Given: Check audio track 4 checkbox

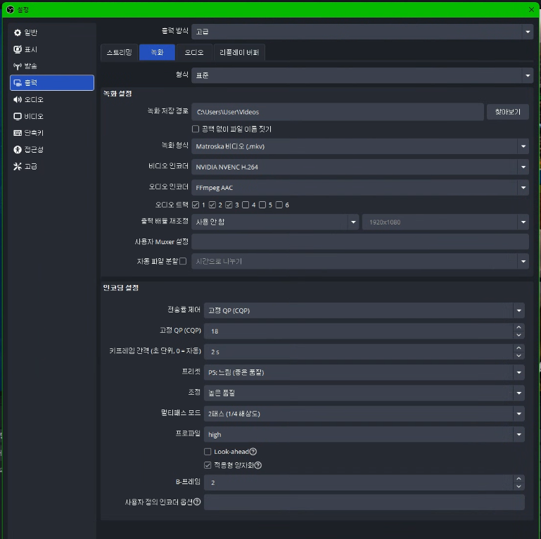Looking at the screenshot, I should [246, 205].
